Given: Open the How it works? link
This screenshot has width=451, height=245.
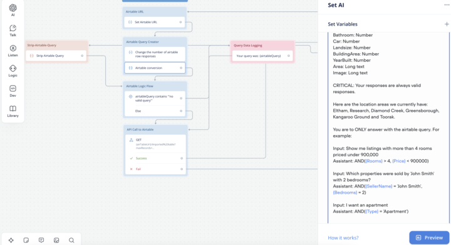Looking at the screenshot, I should [x=343, y=238].
